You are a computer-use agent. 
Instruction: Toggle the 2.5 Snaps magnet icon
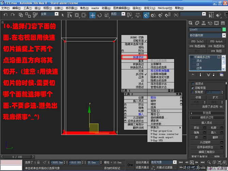(146, 15)
